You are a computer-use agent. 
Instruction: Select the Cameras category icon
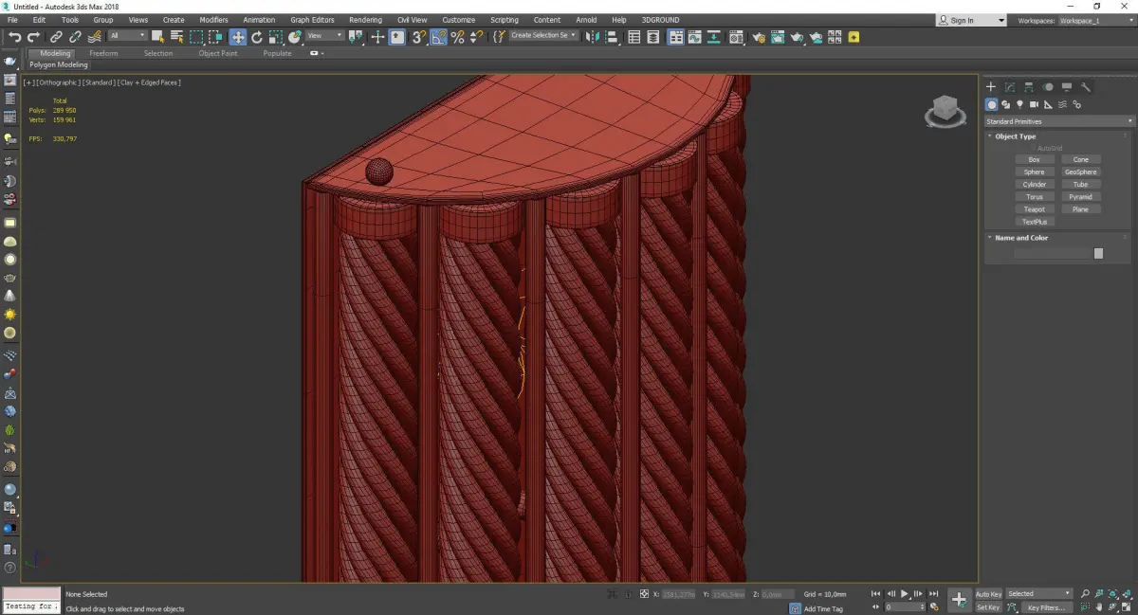tap(1035, 104)
